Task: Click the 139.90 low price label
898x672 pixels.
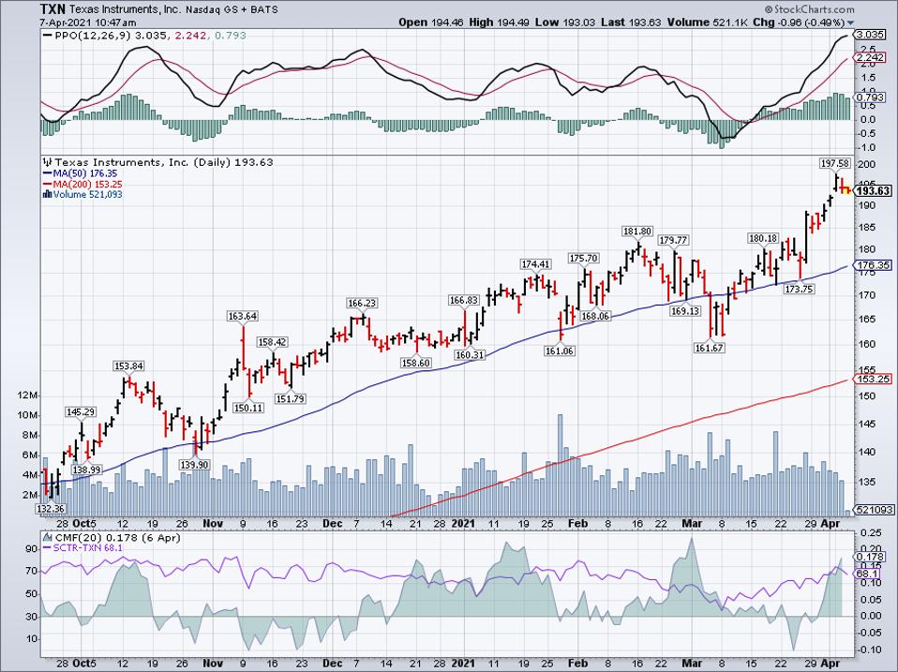Action: pyautogui.click(x=194, y=465)
